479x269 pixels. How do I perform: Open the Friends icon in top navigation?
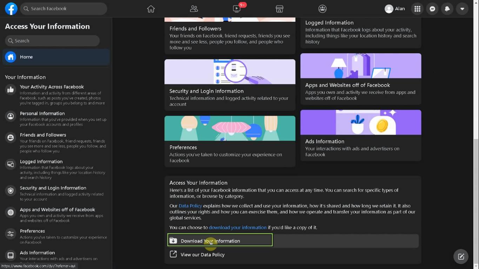(x=194, y=9)
